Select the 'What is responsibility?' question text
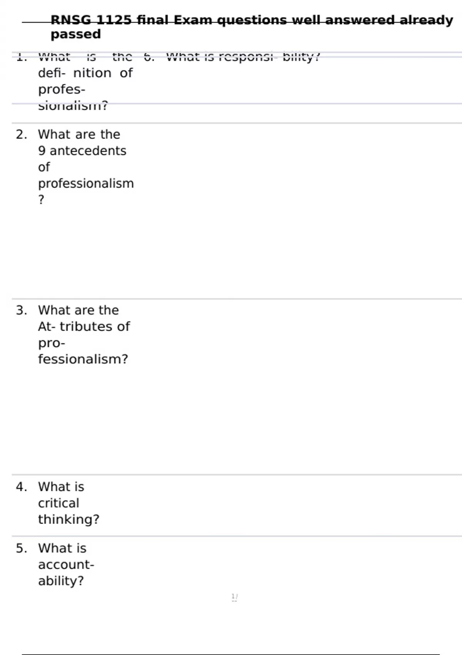The image size is (462, 655). (243, 57)
